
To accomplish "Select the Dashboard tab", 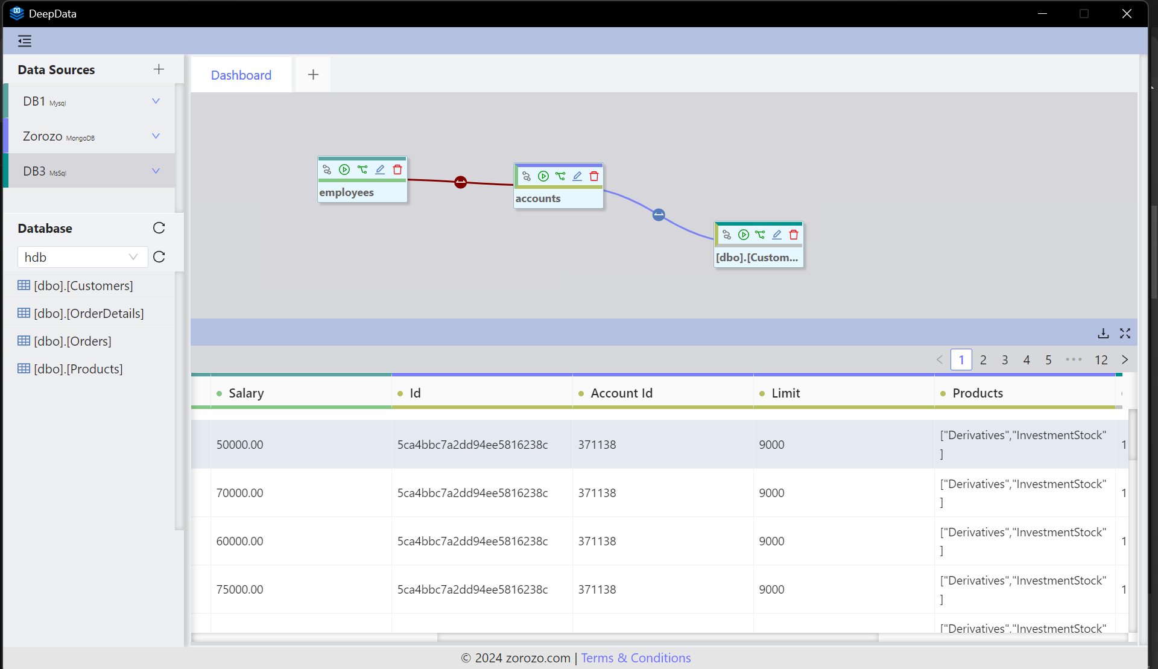I will (241, 75).
